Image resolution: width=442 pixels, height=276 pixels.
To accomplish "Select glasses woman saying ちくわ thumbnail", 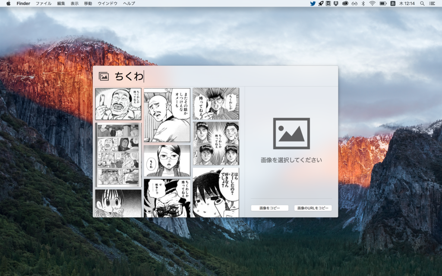I will tap(167, 160).
